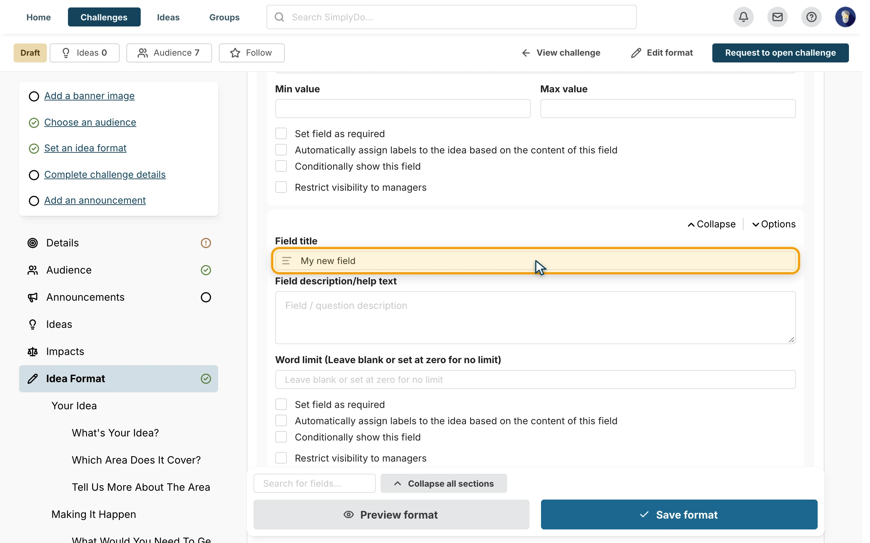Toggle Conditionally show this field under Word limit
This screenshot has height=543, width=870.
tap(281, 437)
